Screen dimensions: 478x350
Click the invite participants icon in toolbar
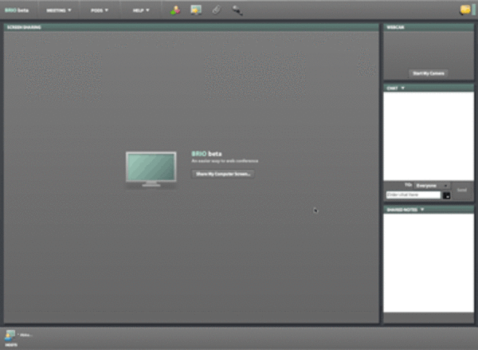(x=175, y=10)
